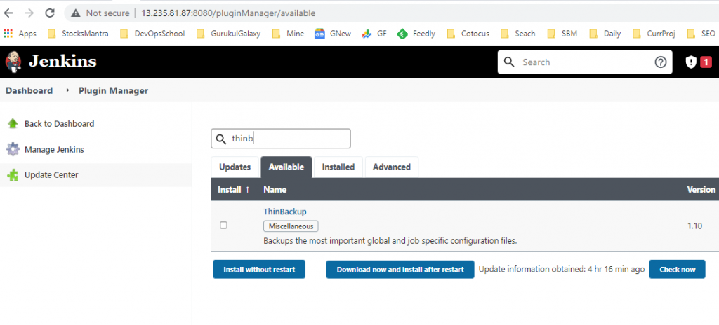Open the security warning shield notification
This screenshot has height=325, width=719.
pos(691,62)
